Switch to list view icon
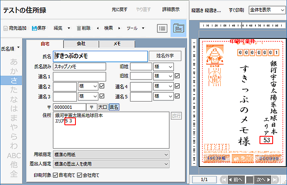The width and height of the screenshot is (287, 185). tap(162, 28)
